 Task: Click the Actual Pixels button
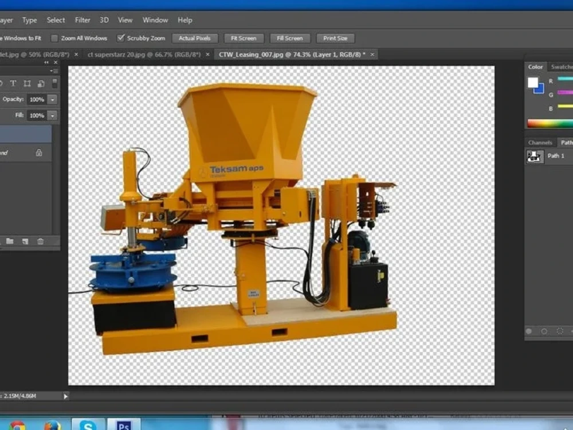click(x=195, y=38)
